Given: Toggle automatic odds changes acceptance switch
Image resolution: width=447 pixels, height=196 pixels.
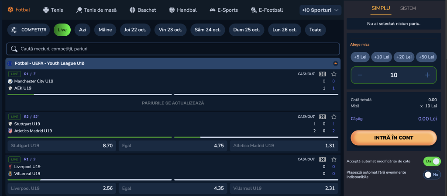Looking at the screenshot, I should pos(432,161).
